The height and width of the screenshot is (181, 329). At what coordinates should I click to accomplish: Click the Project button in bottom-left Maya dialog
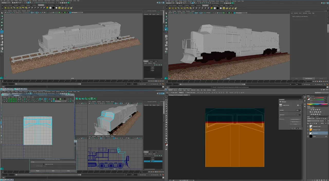[38, 171]
